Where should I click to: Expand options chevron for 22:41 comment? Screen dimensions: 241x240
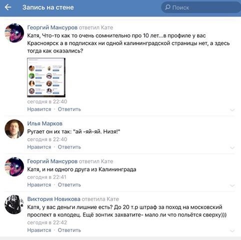pyautogui.click(x=232, y=185)
